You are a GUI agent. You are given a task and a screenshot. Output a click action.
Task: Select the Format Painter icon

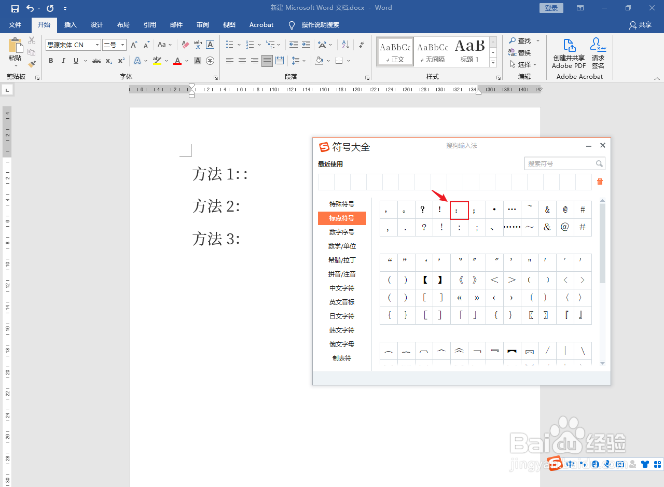(x=31, y=63)
